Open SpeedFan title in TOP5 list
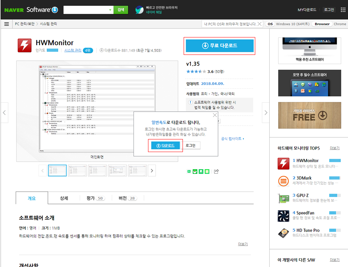 click(305, 212)
